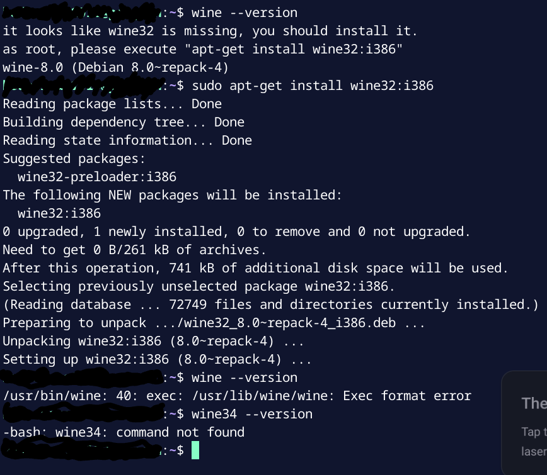Viewport: 547px width, 475px height.
Task: Click 'The following NEW packages' line
Action: (x=172, y=196)
